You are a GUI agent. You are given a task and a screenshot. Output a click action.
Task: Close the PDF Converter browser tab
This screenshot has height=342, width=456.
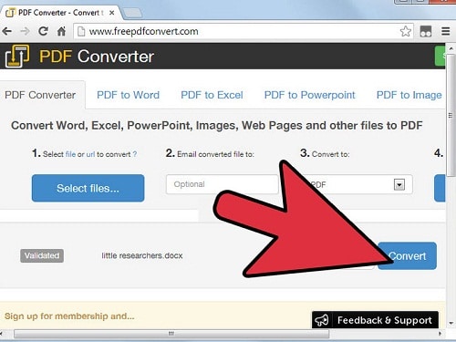pyautogui.click(x=112, y=13)
